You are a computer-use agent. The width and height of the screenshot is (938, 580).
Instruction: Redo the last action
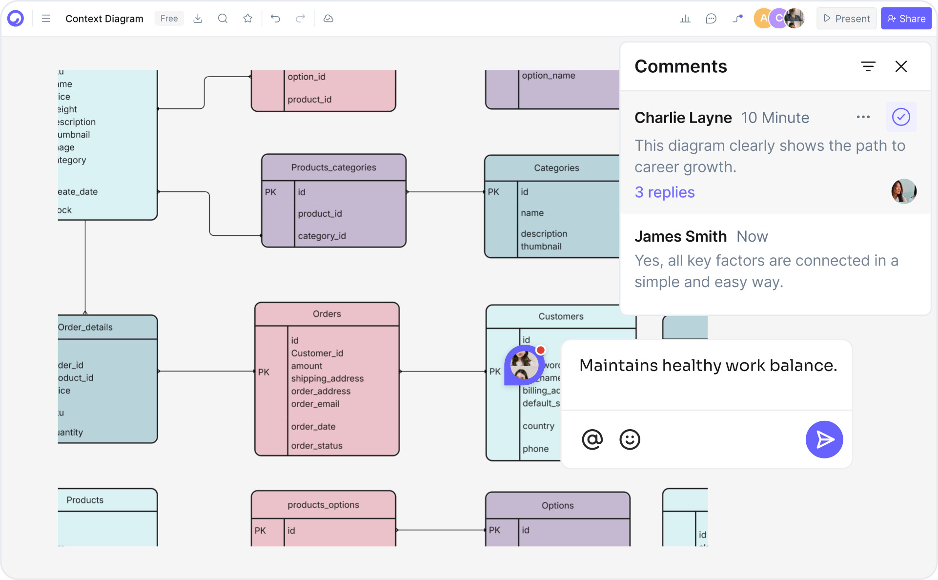[x=300, y=18]
